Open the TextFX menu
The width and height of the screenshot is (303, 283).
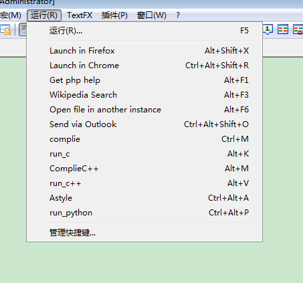80,15
